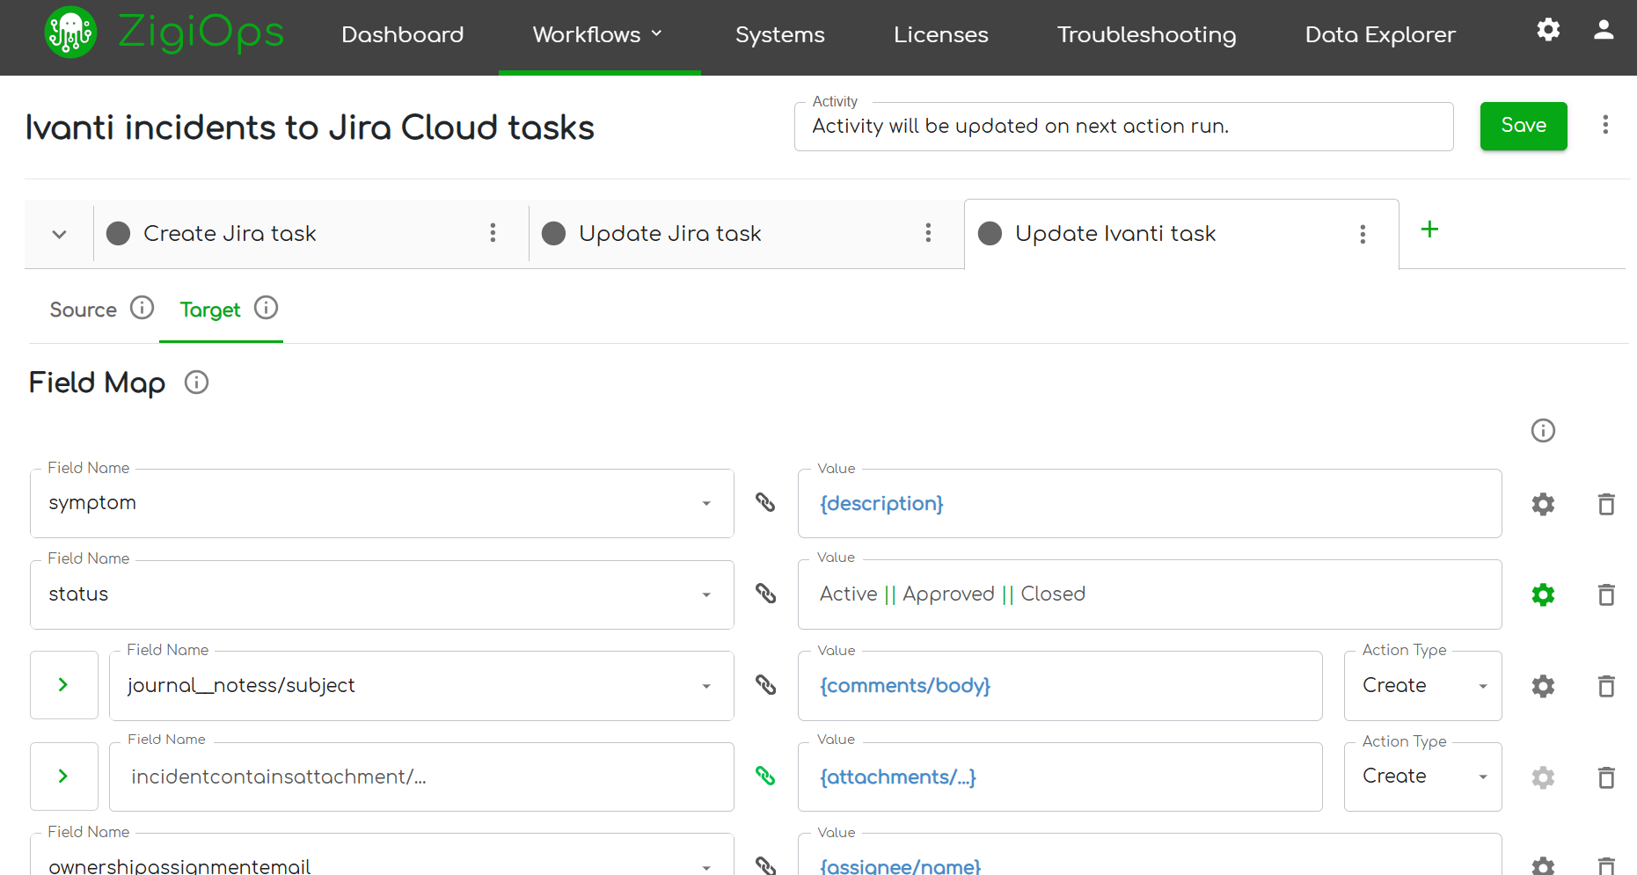Viewport: 1637px width, 875px height.
Task: Open the Workflows menu
Action: coord(598,34)
